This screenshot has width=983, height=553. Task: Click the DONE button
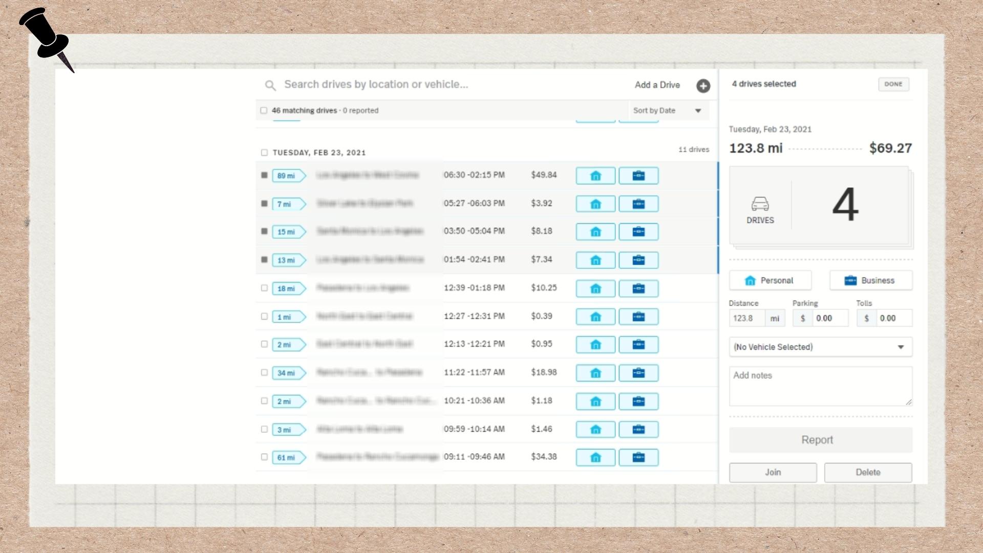tap(893, 84)
